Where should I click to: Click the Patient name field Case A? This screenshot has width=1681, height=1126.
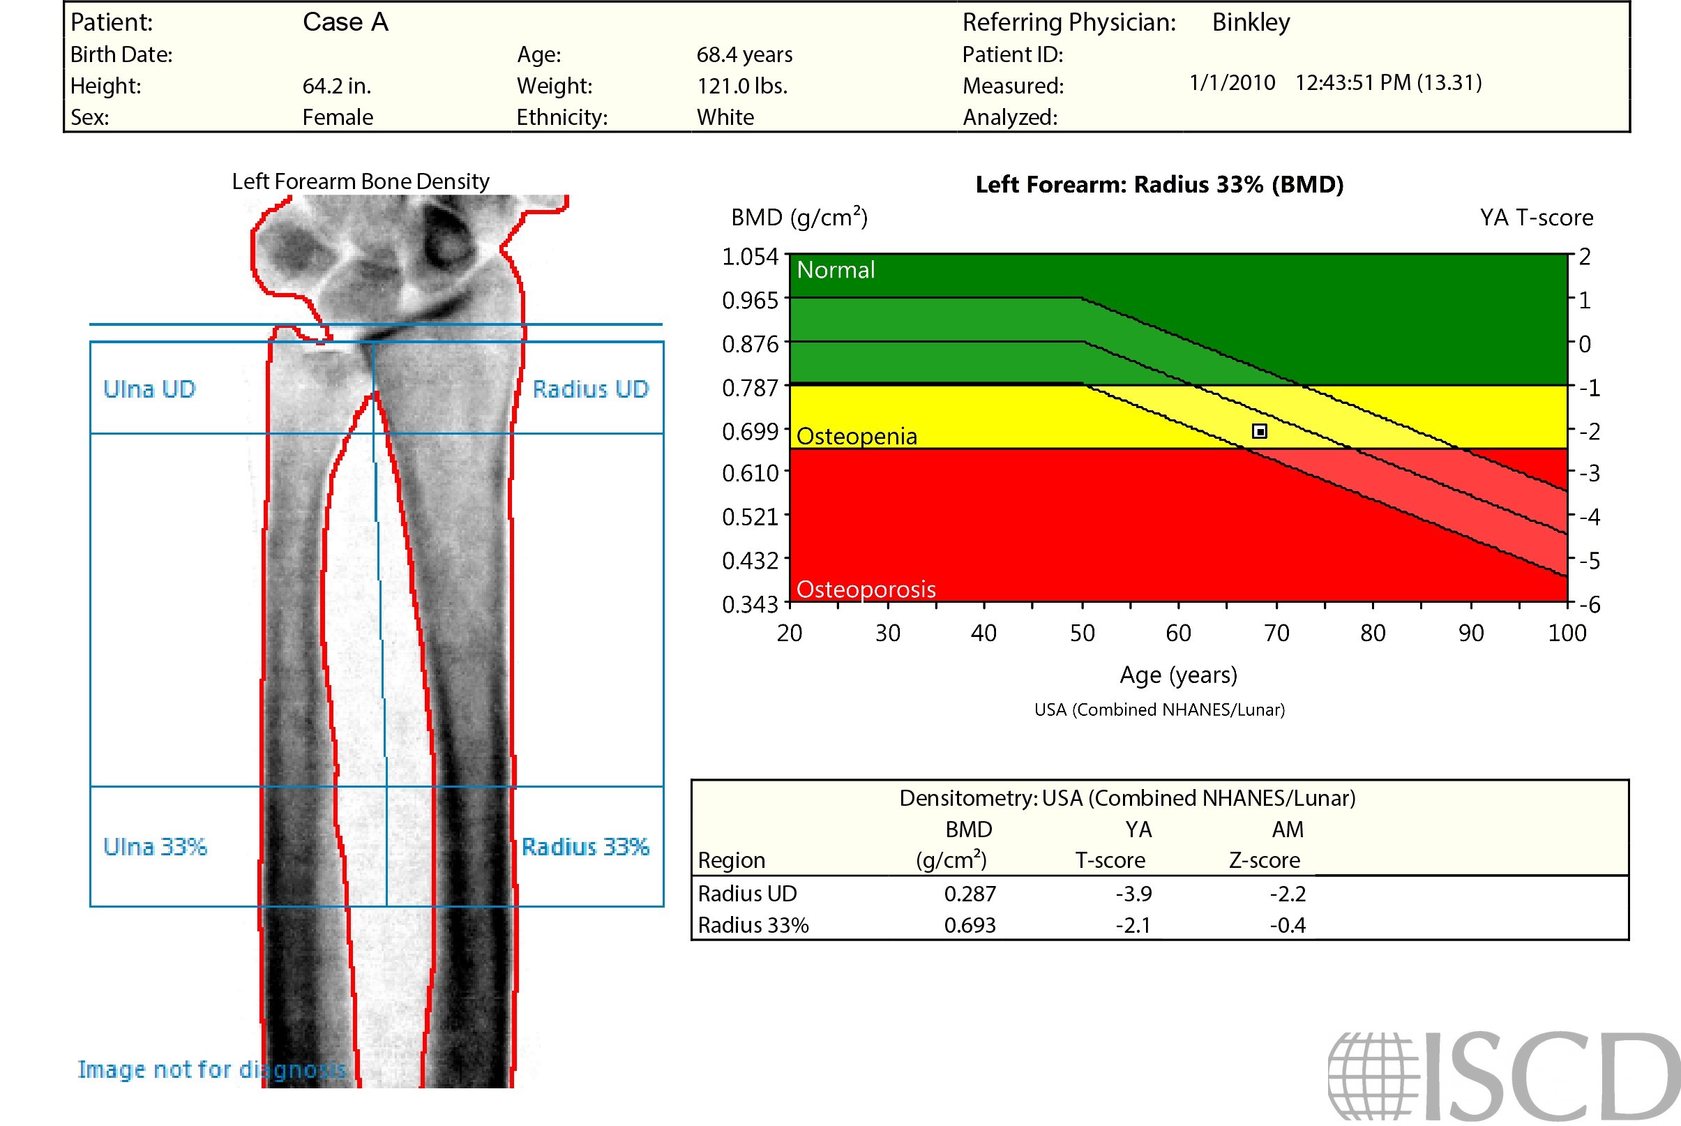pyautogui.click(x=345, y=22)
